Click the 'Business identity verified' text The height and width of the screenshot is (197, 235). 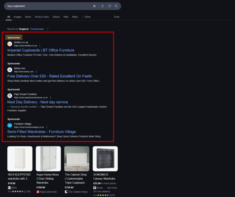pos(24,107)
